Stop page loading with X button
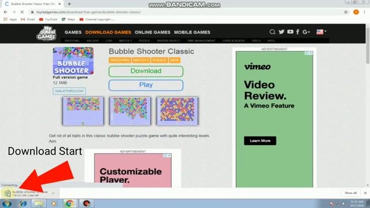The height and width of the screenshot is (208, 370). pyautogui.click(x=22, y=12)
